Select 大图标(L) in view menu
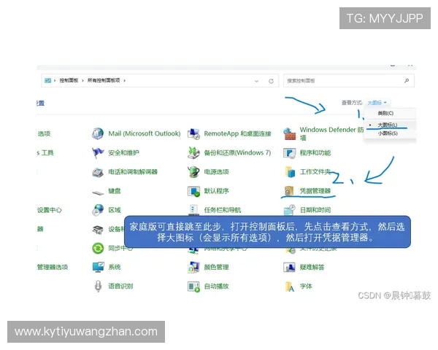 (387, 125)
